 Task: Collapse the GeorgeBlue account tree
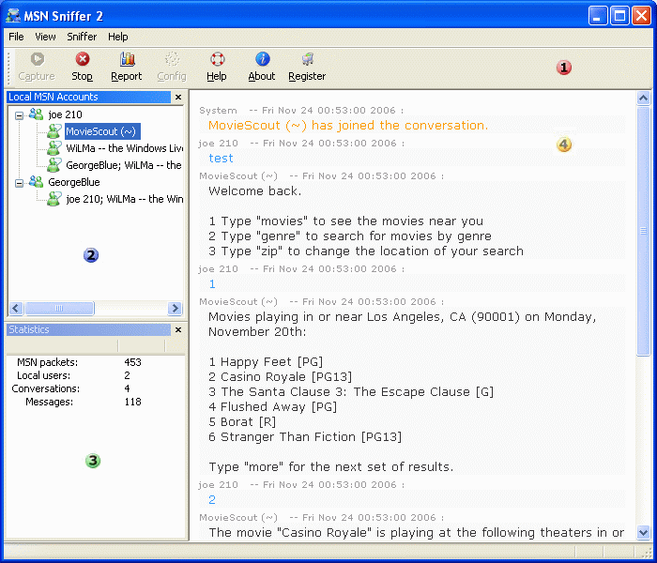[x=19, y=183]
